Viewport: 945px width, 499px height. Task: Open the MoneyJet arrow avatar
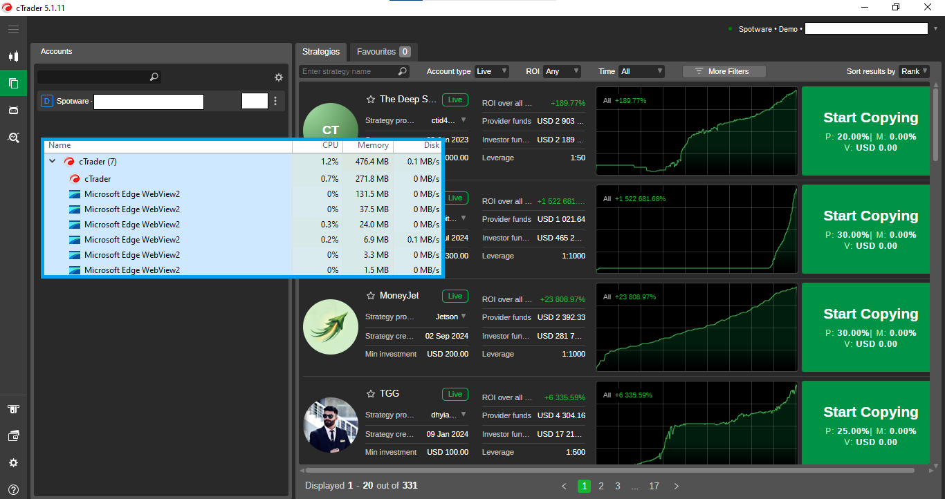331,327
